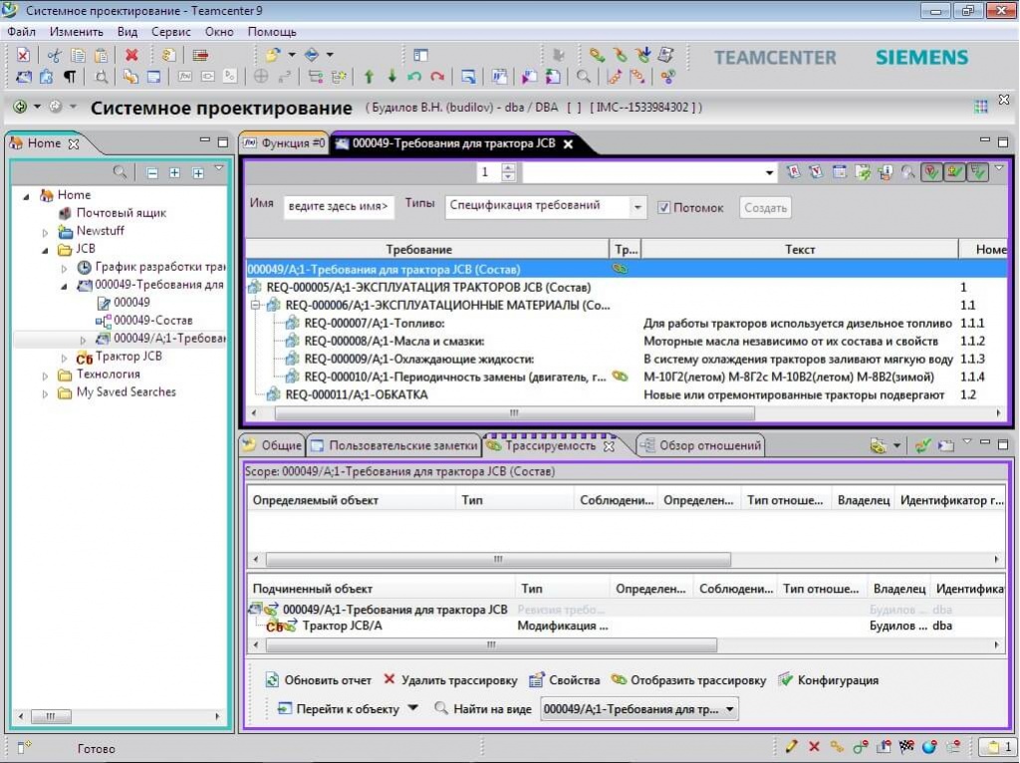Select REQ-000011/A;1-ОБКАТКА row
The height and width of the screenshot is (763, 1020).
point(357,394)
